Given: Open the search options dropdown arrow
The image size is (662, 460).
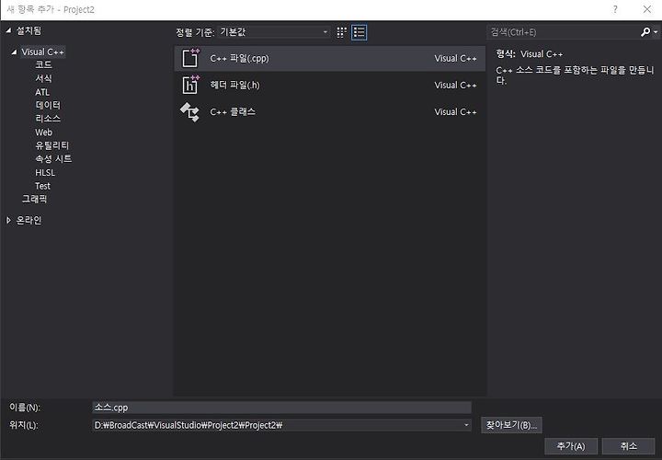Looking at the screenshot, I should [x=656, y=32].
